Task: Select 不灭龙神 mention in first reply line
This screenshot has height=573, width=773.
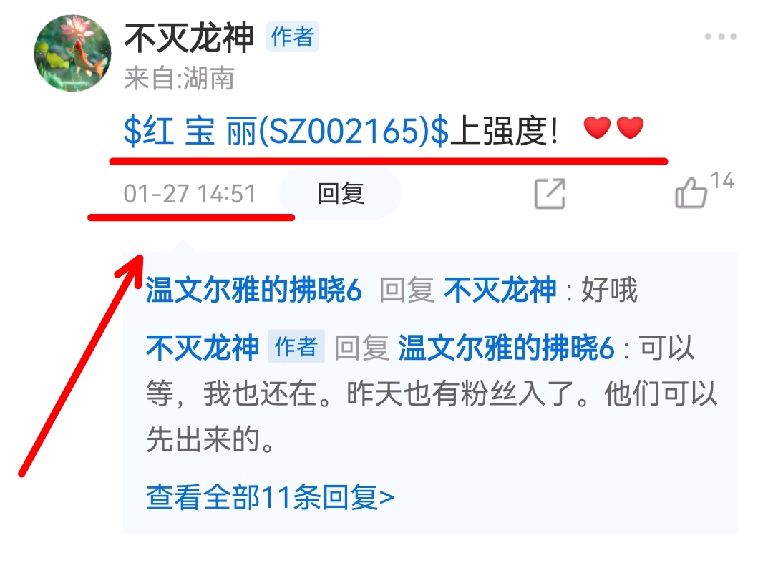Action: pyautogui.click(x=500, y=290)
